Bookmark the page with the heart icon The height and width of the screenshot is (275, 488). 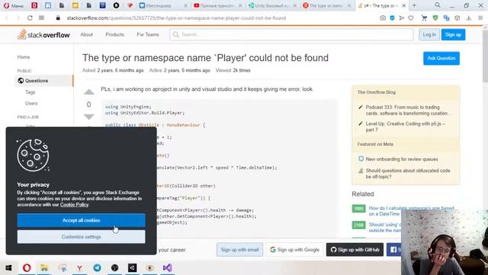[x=411, y=18]
